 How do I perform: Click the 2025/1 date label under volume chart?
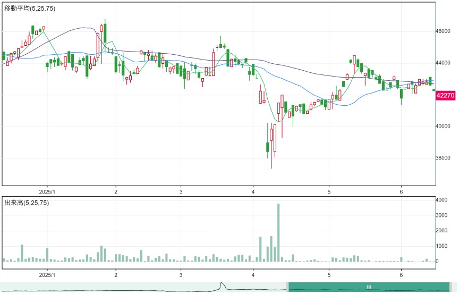47,275
